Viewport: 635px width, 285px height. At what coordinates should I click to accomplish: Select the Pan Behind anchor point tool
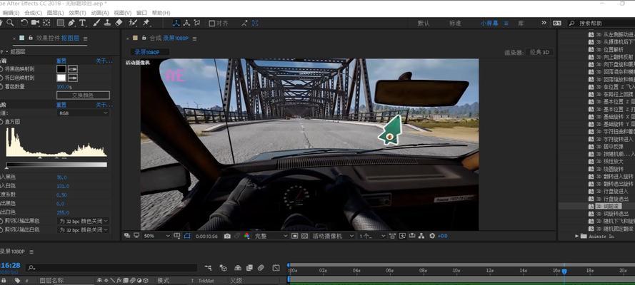point(46,23)
